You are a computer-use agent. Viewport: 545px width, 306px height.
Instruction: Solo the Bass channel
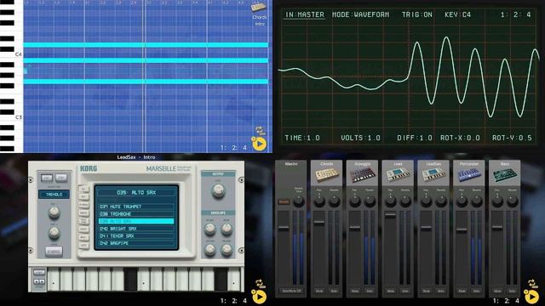tap(512, 291)
